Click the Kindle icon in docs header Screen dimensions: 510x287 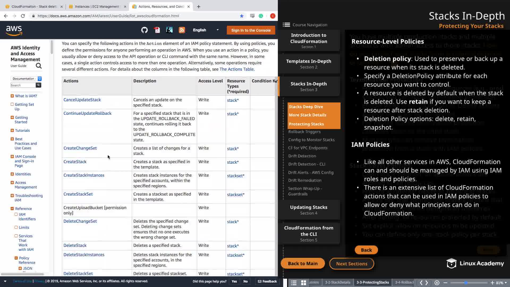pos(169,30)
